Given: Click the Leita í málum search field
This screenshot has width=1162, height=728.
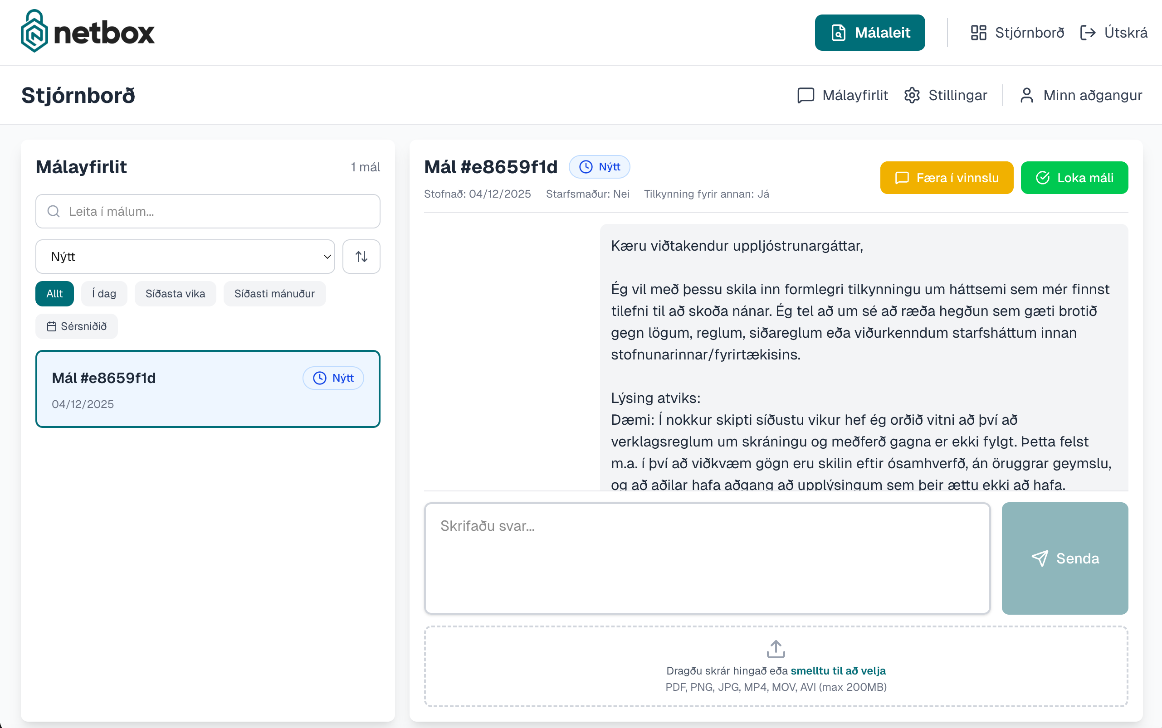Looking at the screenshot, I should pos(208,211).
